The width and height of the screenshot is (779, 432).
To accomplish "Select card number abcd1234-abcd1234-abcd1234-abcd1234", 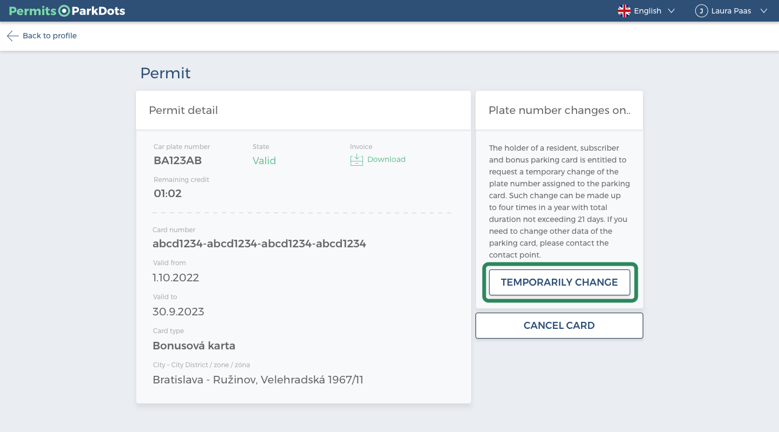I will pos(260,244).
